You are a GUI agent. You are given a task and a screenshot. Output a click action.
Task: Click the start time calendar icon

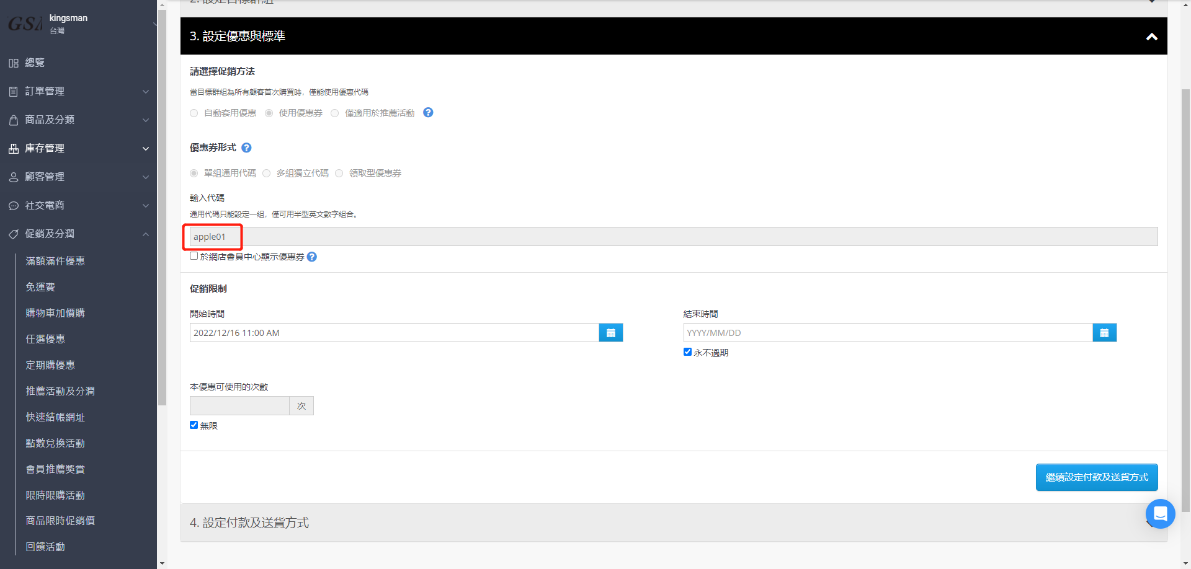point(610,333)
